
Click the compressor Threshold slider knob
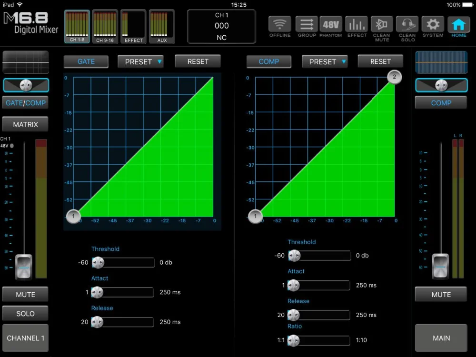(294, 256)
